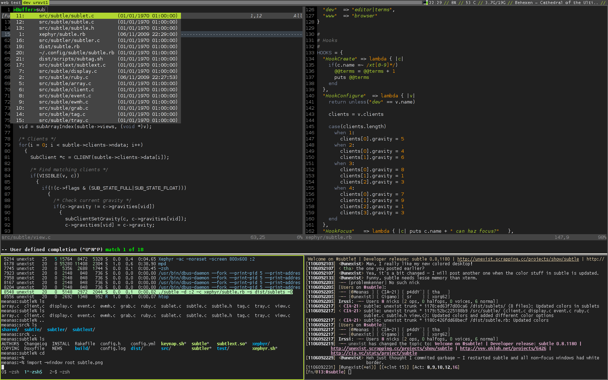Click the highlighted ./subtle process row in htop
Screen dimensions: 608x380
147,292
